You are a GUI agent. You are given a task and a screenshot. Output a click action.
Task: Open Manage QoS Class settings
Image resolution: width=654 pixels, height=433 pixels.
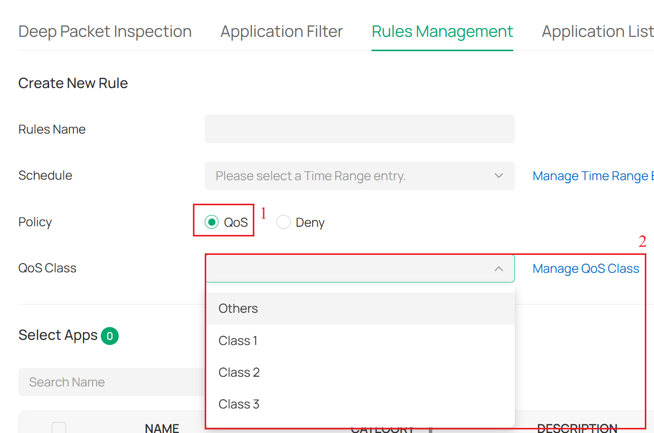(x=585, y=268)
